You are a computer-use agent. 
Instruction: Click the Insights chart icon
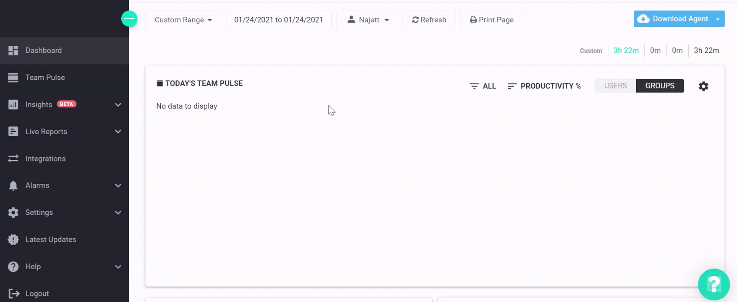pyautogui.click(x=13, y=104)
